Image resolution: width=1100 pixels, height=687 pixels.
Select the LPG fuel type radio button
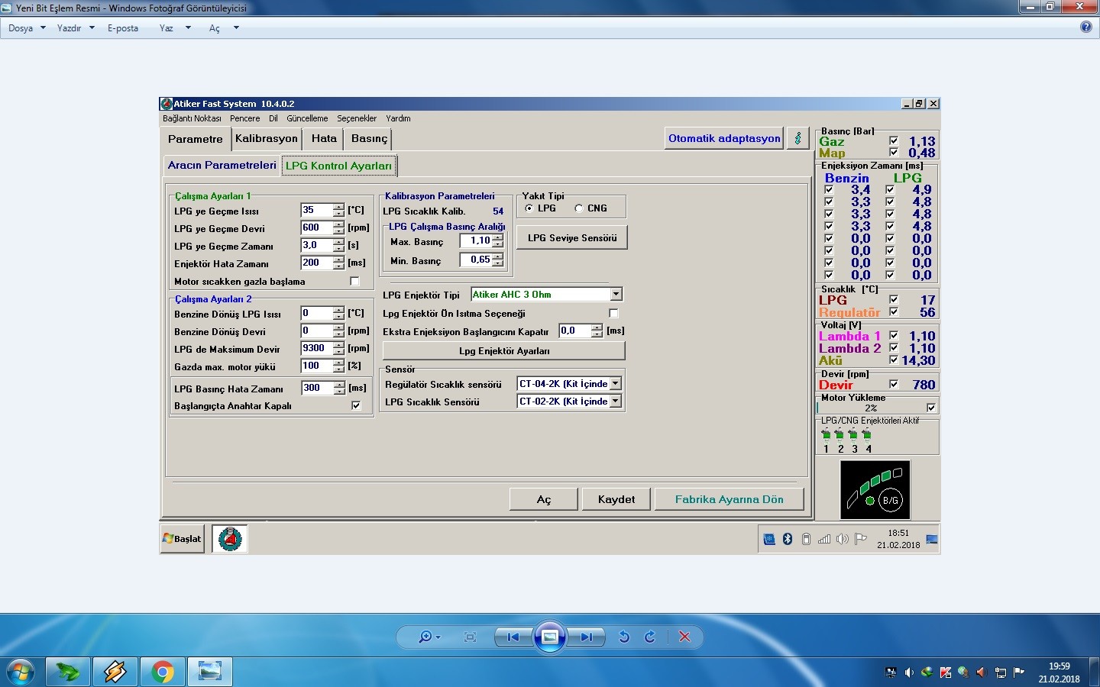click(x=529, y=208)
